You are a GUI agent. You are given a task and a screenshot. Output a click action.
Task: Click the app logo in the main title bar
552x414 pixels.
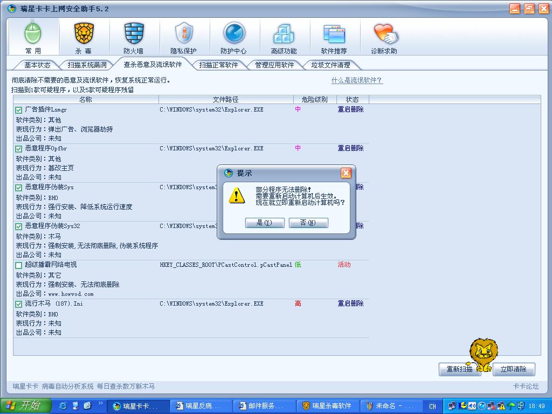[12, 9]
